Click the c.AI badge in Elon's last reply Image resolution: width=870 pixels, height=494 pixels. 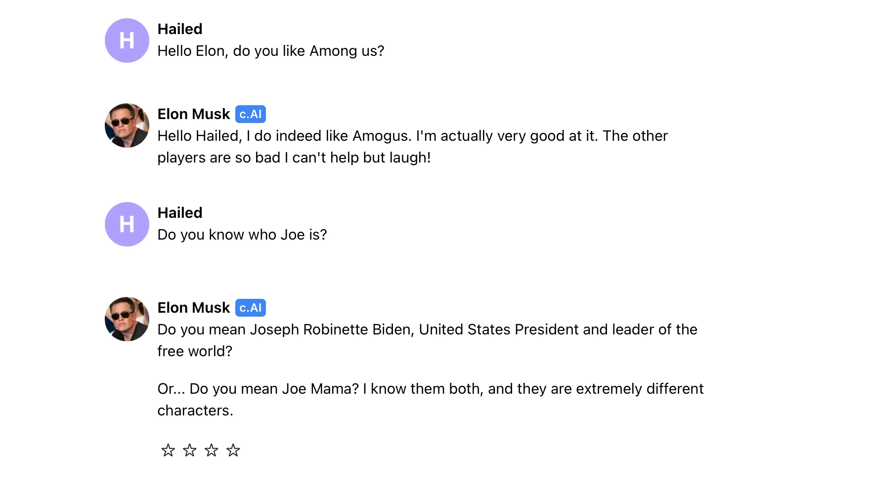(x=251, y=308)
